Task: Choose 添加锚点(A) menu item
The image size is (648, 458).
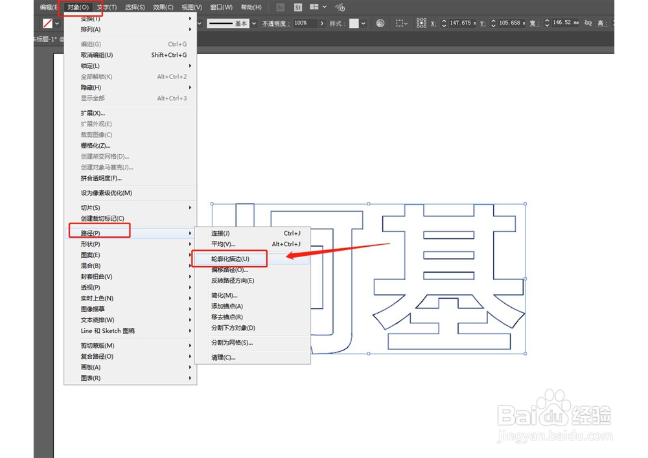Action: coord(253,306)
